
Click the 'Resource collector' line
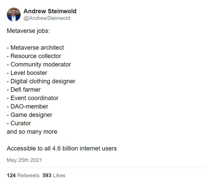tap(34, 56)
